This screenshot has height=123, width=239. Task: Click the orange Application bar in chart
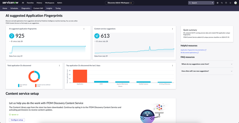pyautogui.click(x=80, y=76)
